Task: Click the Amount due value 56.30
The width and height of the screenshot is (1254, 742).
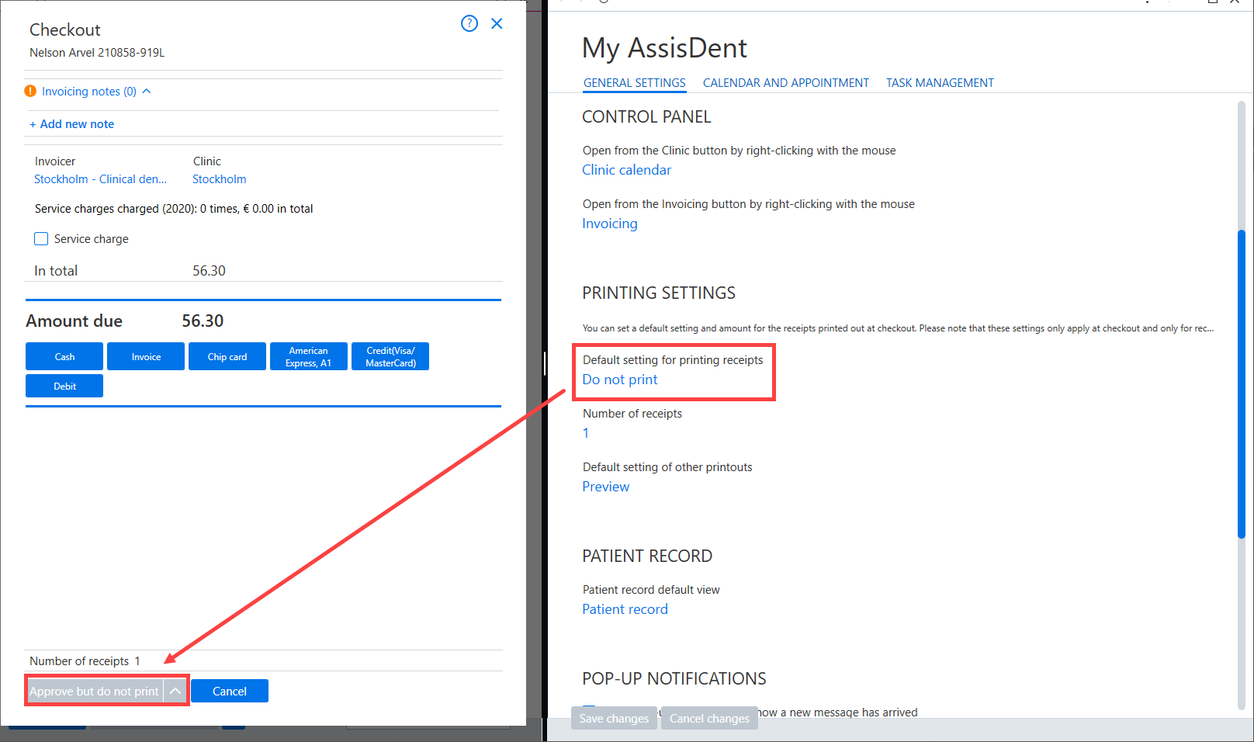Action: point(203,321)
